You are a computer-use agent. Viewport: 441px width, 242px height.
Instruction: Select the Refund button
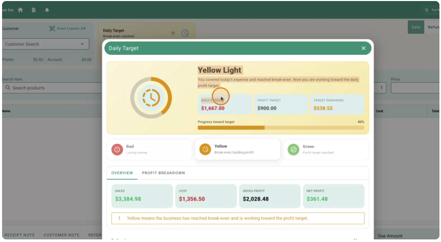433,27
